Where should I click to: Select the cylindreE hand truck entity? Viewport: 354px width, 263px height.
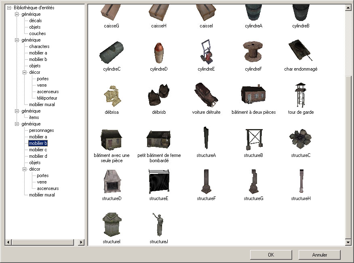pyautogui.click(x=206, y=55)
